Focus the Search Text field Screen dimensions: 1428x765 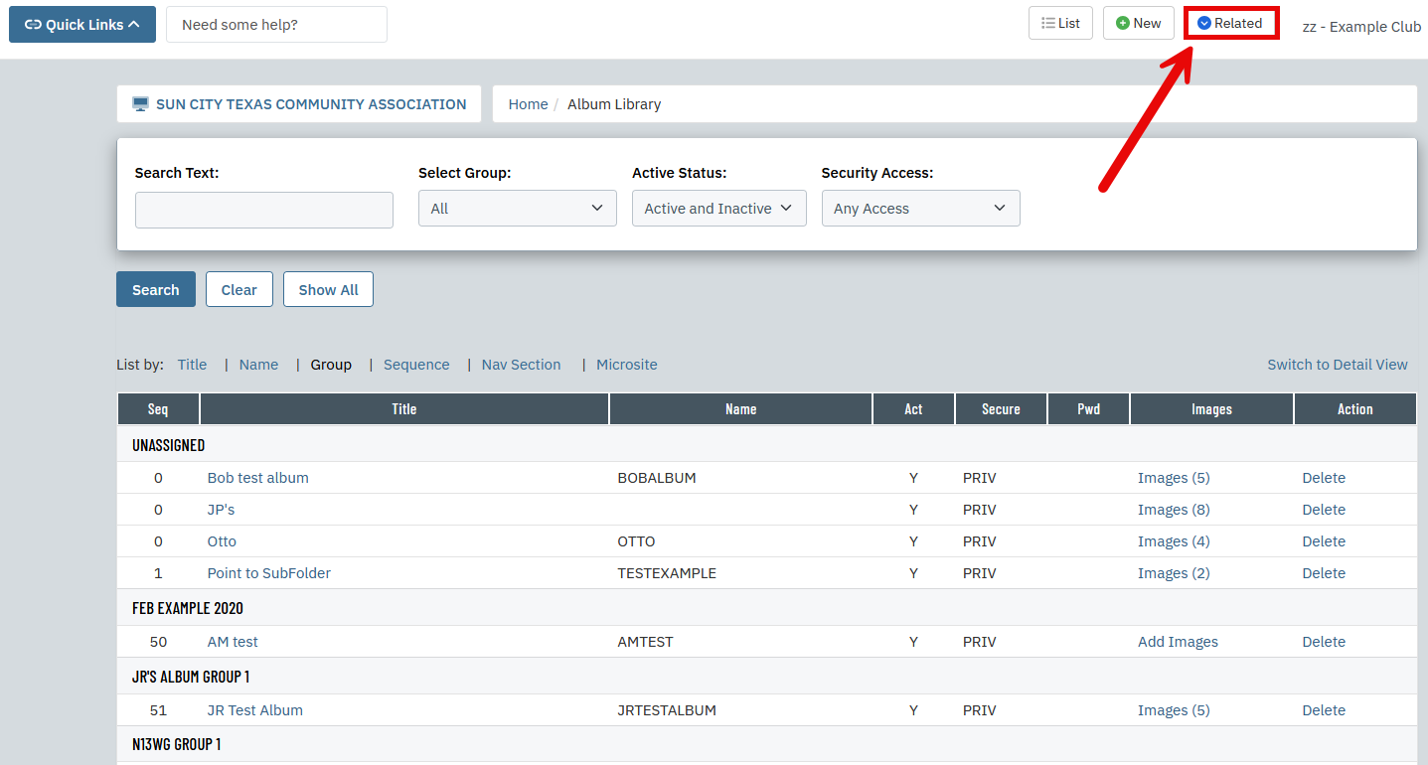pyautogui.click(x=264, y=210)
